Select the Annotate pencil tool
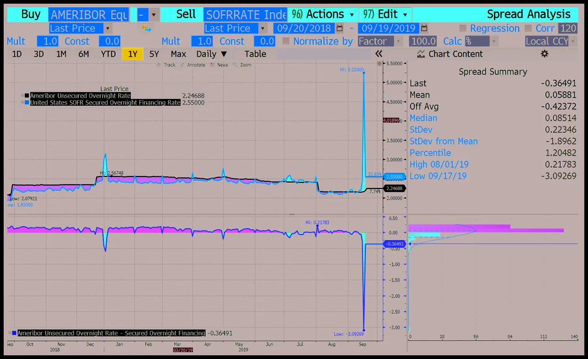 [182, 65]
